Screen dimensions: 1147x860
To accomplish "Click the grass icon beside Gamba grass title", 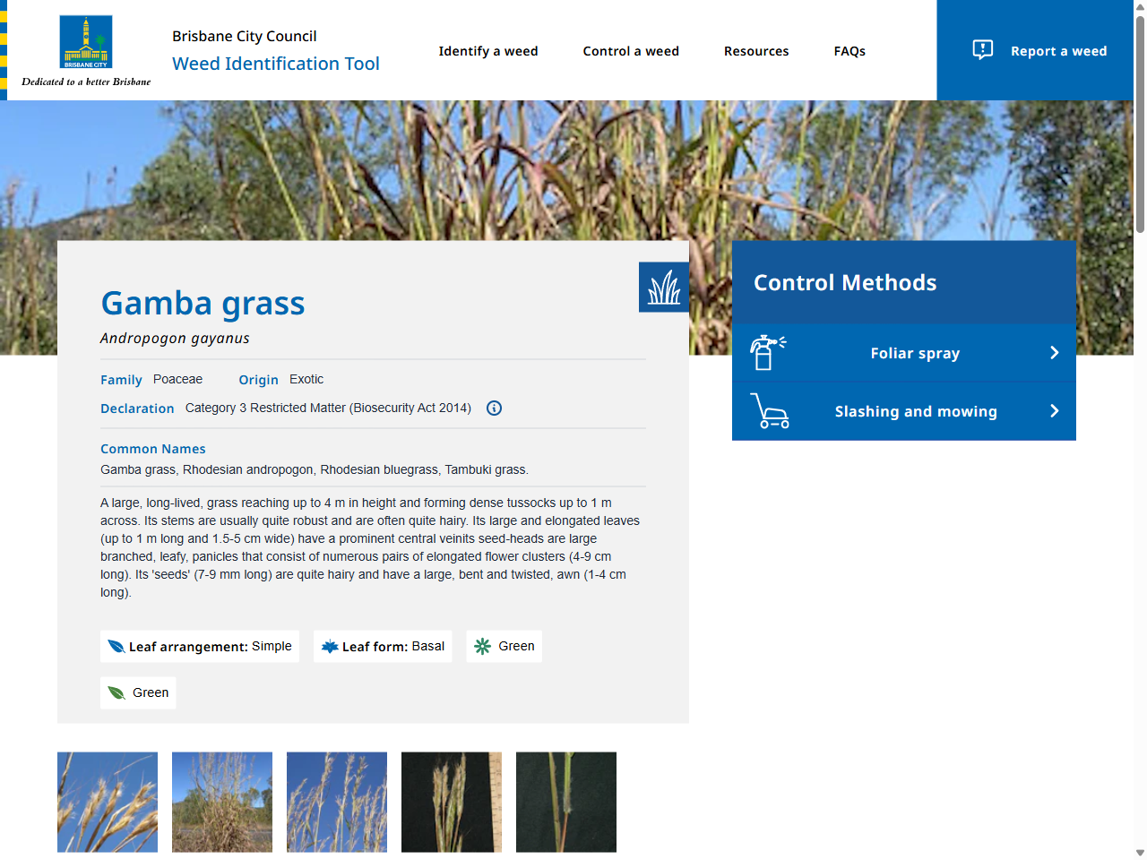I will [664, 287].
